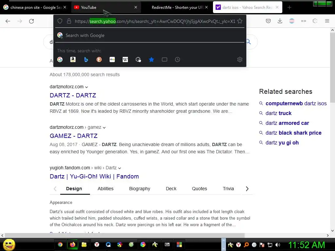Viewport: 335px width, 251px height.
Task: Select the dartz isos Yahoo tab
Action: coord(247,8)
